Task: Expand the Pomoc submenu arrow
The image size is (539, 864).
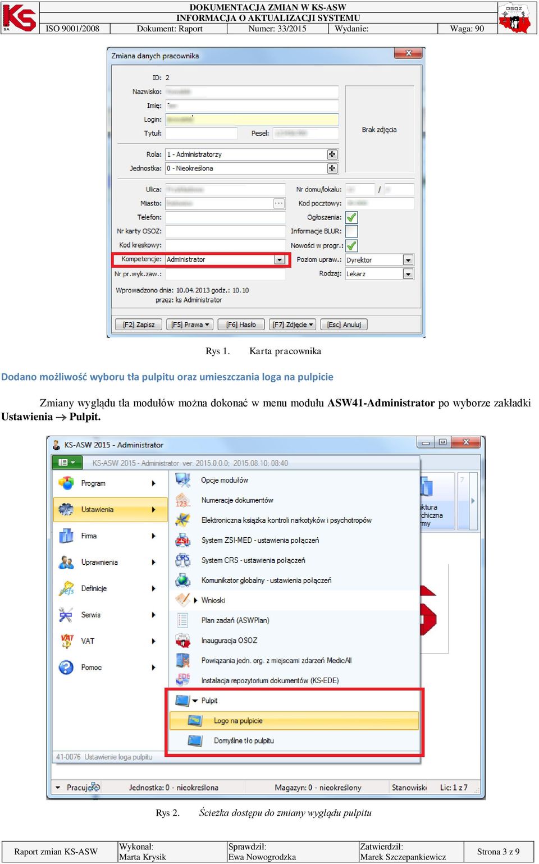Action: [153, 668]
